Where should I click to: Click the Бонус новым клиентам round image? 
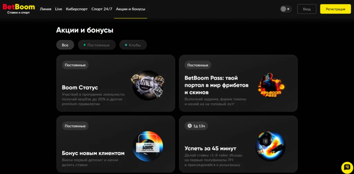coord(148,146)
